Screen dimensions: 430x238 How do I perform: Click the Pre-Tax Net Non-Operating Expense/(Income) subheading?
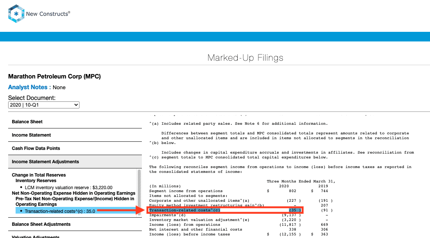(75, 201)
